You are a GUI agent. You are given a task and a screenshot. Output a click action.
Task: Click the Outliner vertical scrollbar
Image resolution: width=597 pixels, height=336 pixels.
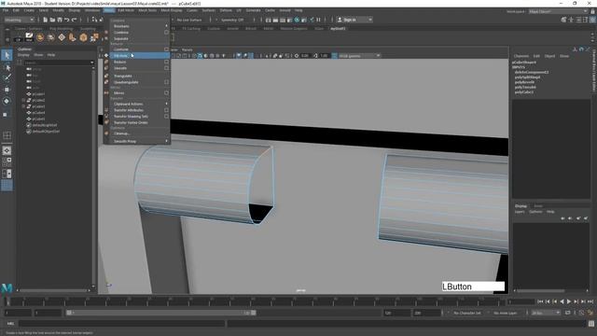(93, 177)
